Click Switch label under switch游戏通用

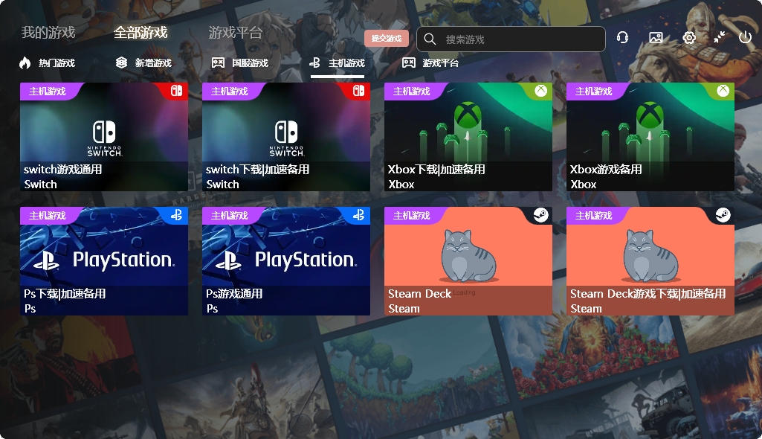[x=40, y=185]
